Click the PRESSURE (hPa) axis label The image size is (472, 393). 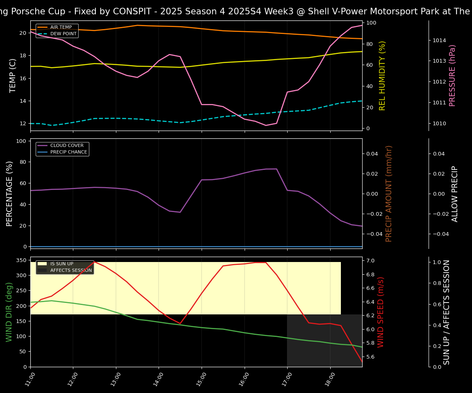[x=452, y=76]
